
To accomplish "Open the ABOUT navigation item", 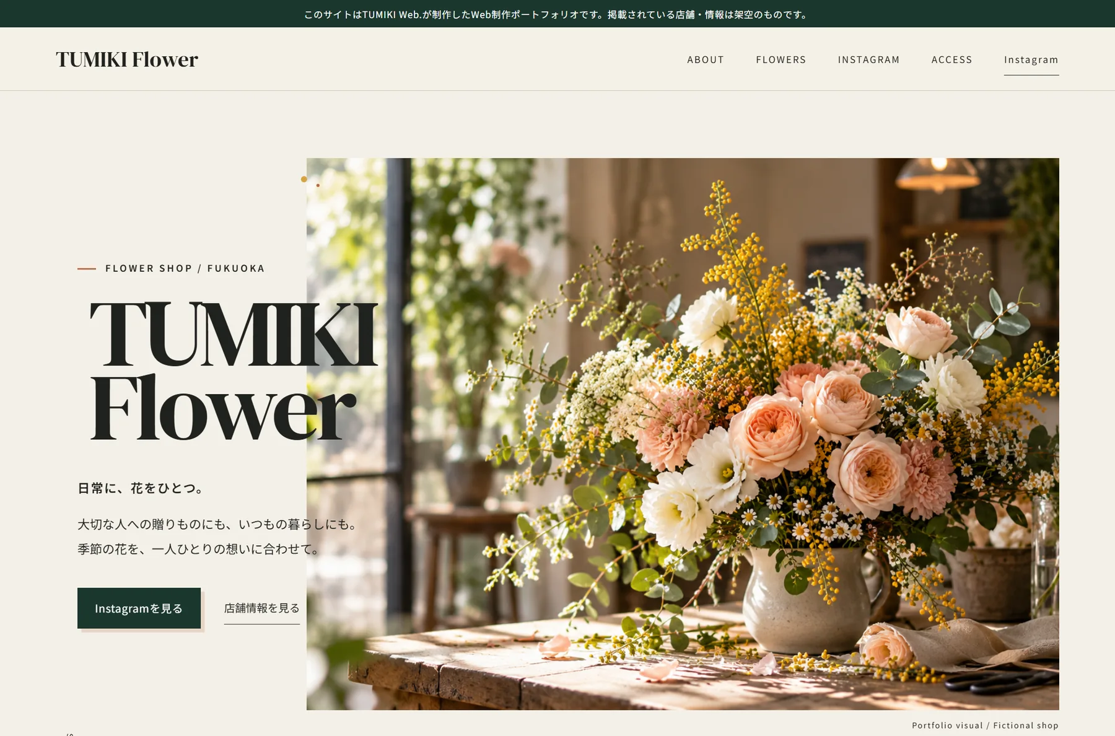I will pyautogui.click(x=706, y=59).
